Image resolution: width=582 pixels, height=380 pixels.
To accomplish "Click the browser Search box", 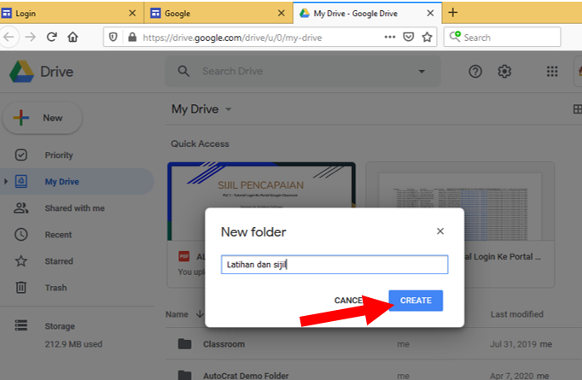I will point(502,37).
